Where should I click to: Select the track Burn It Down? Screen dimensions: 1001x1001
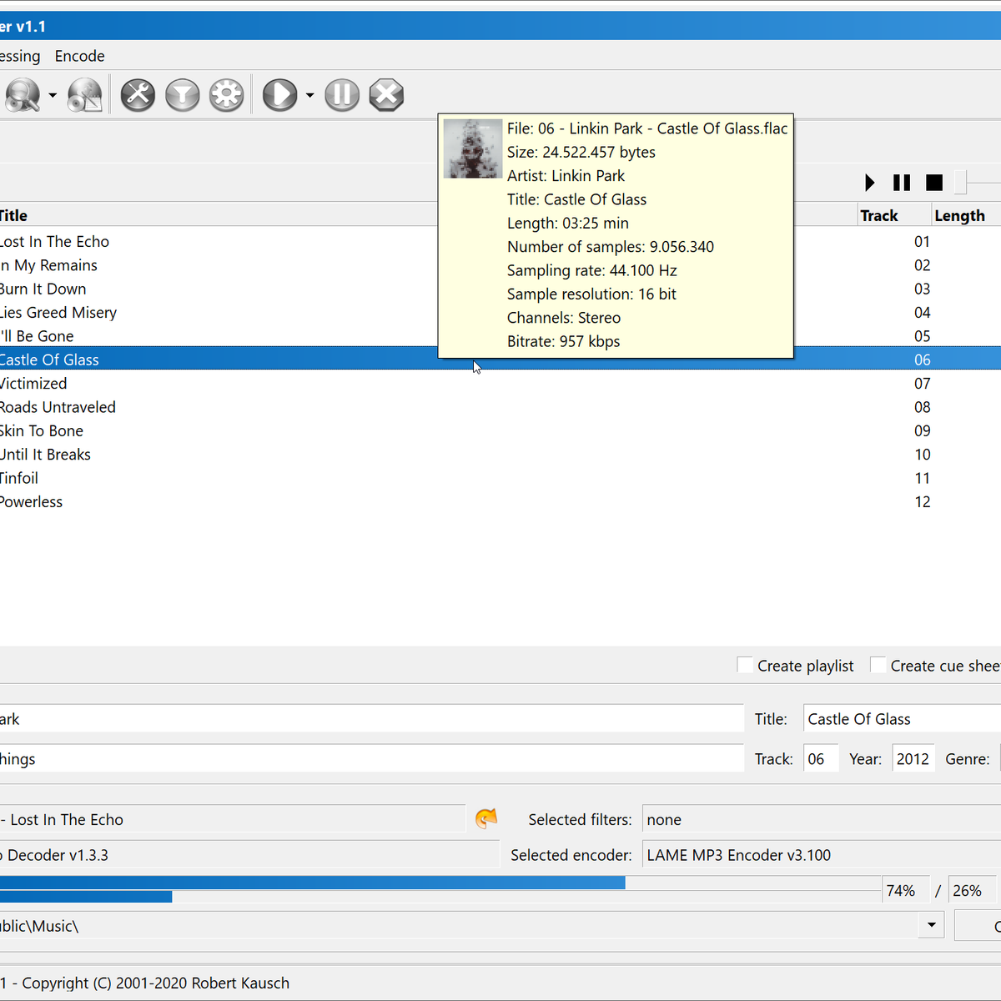coord(500,289)
